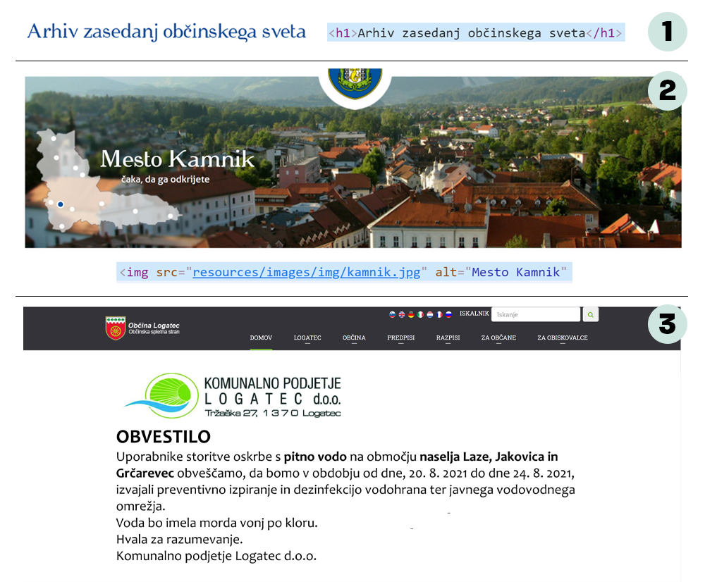The width and height of the screenshot is (705, 582).
Task: Open the DOMOV navigation tab
Action: [x=261, y=338]
